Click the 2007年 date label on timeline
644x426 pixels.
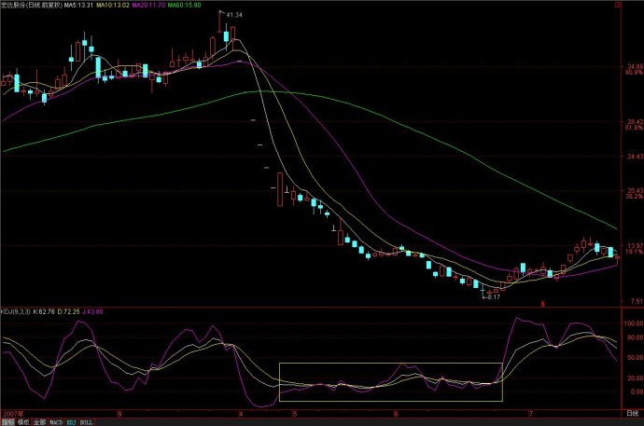(x=11, y=411)
